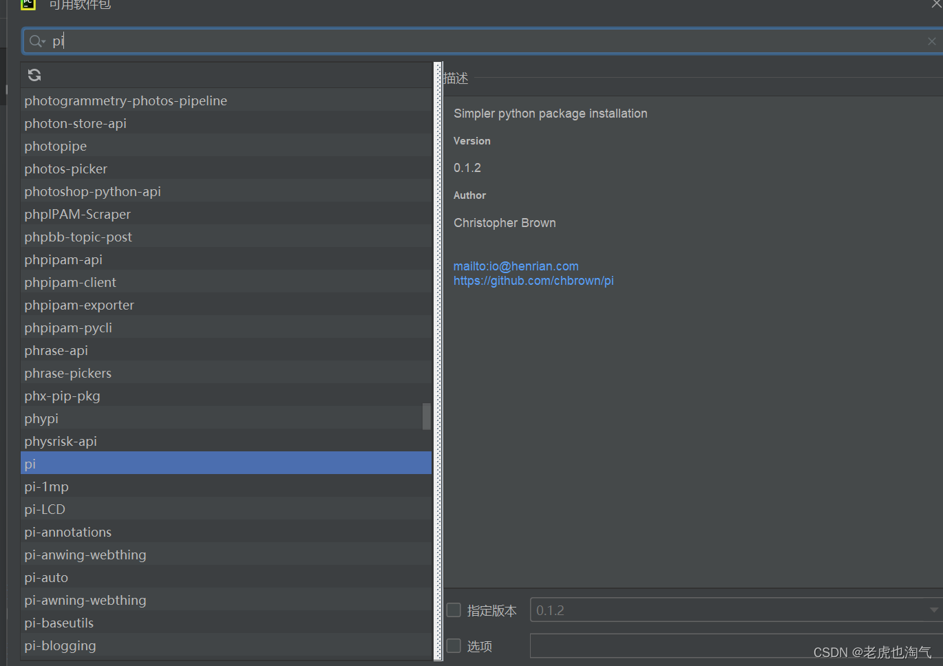Select the photoshop-python-api package

[x=93, y=191]
